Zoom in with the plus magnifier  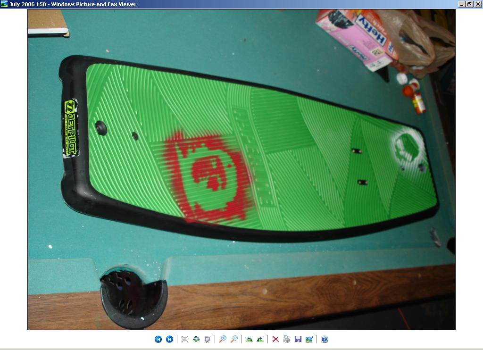(223, 339)
